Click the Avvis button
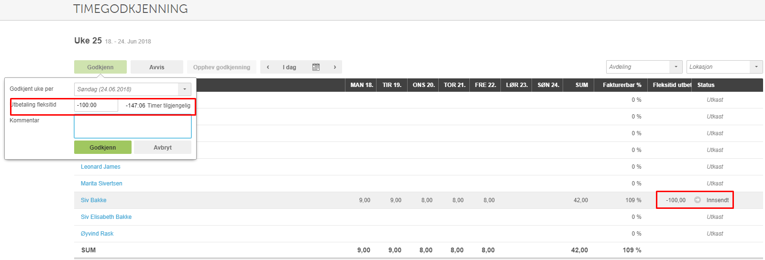 point(157,67)
